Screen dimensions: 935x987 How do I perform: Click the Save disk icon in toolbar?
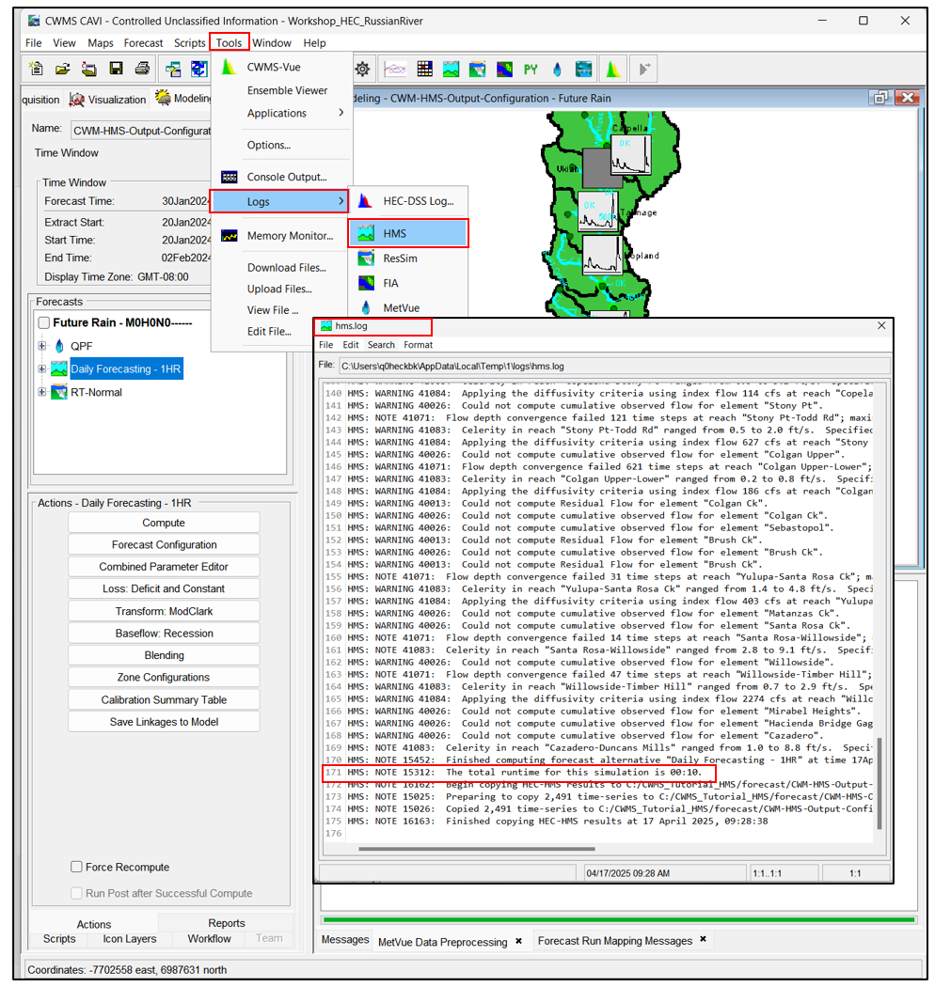[116, 69]
